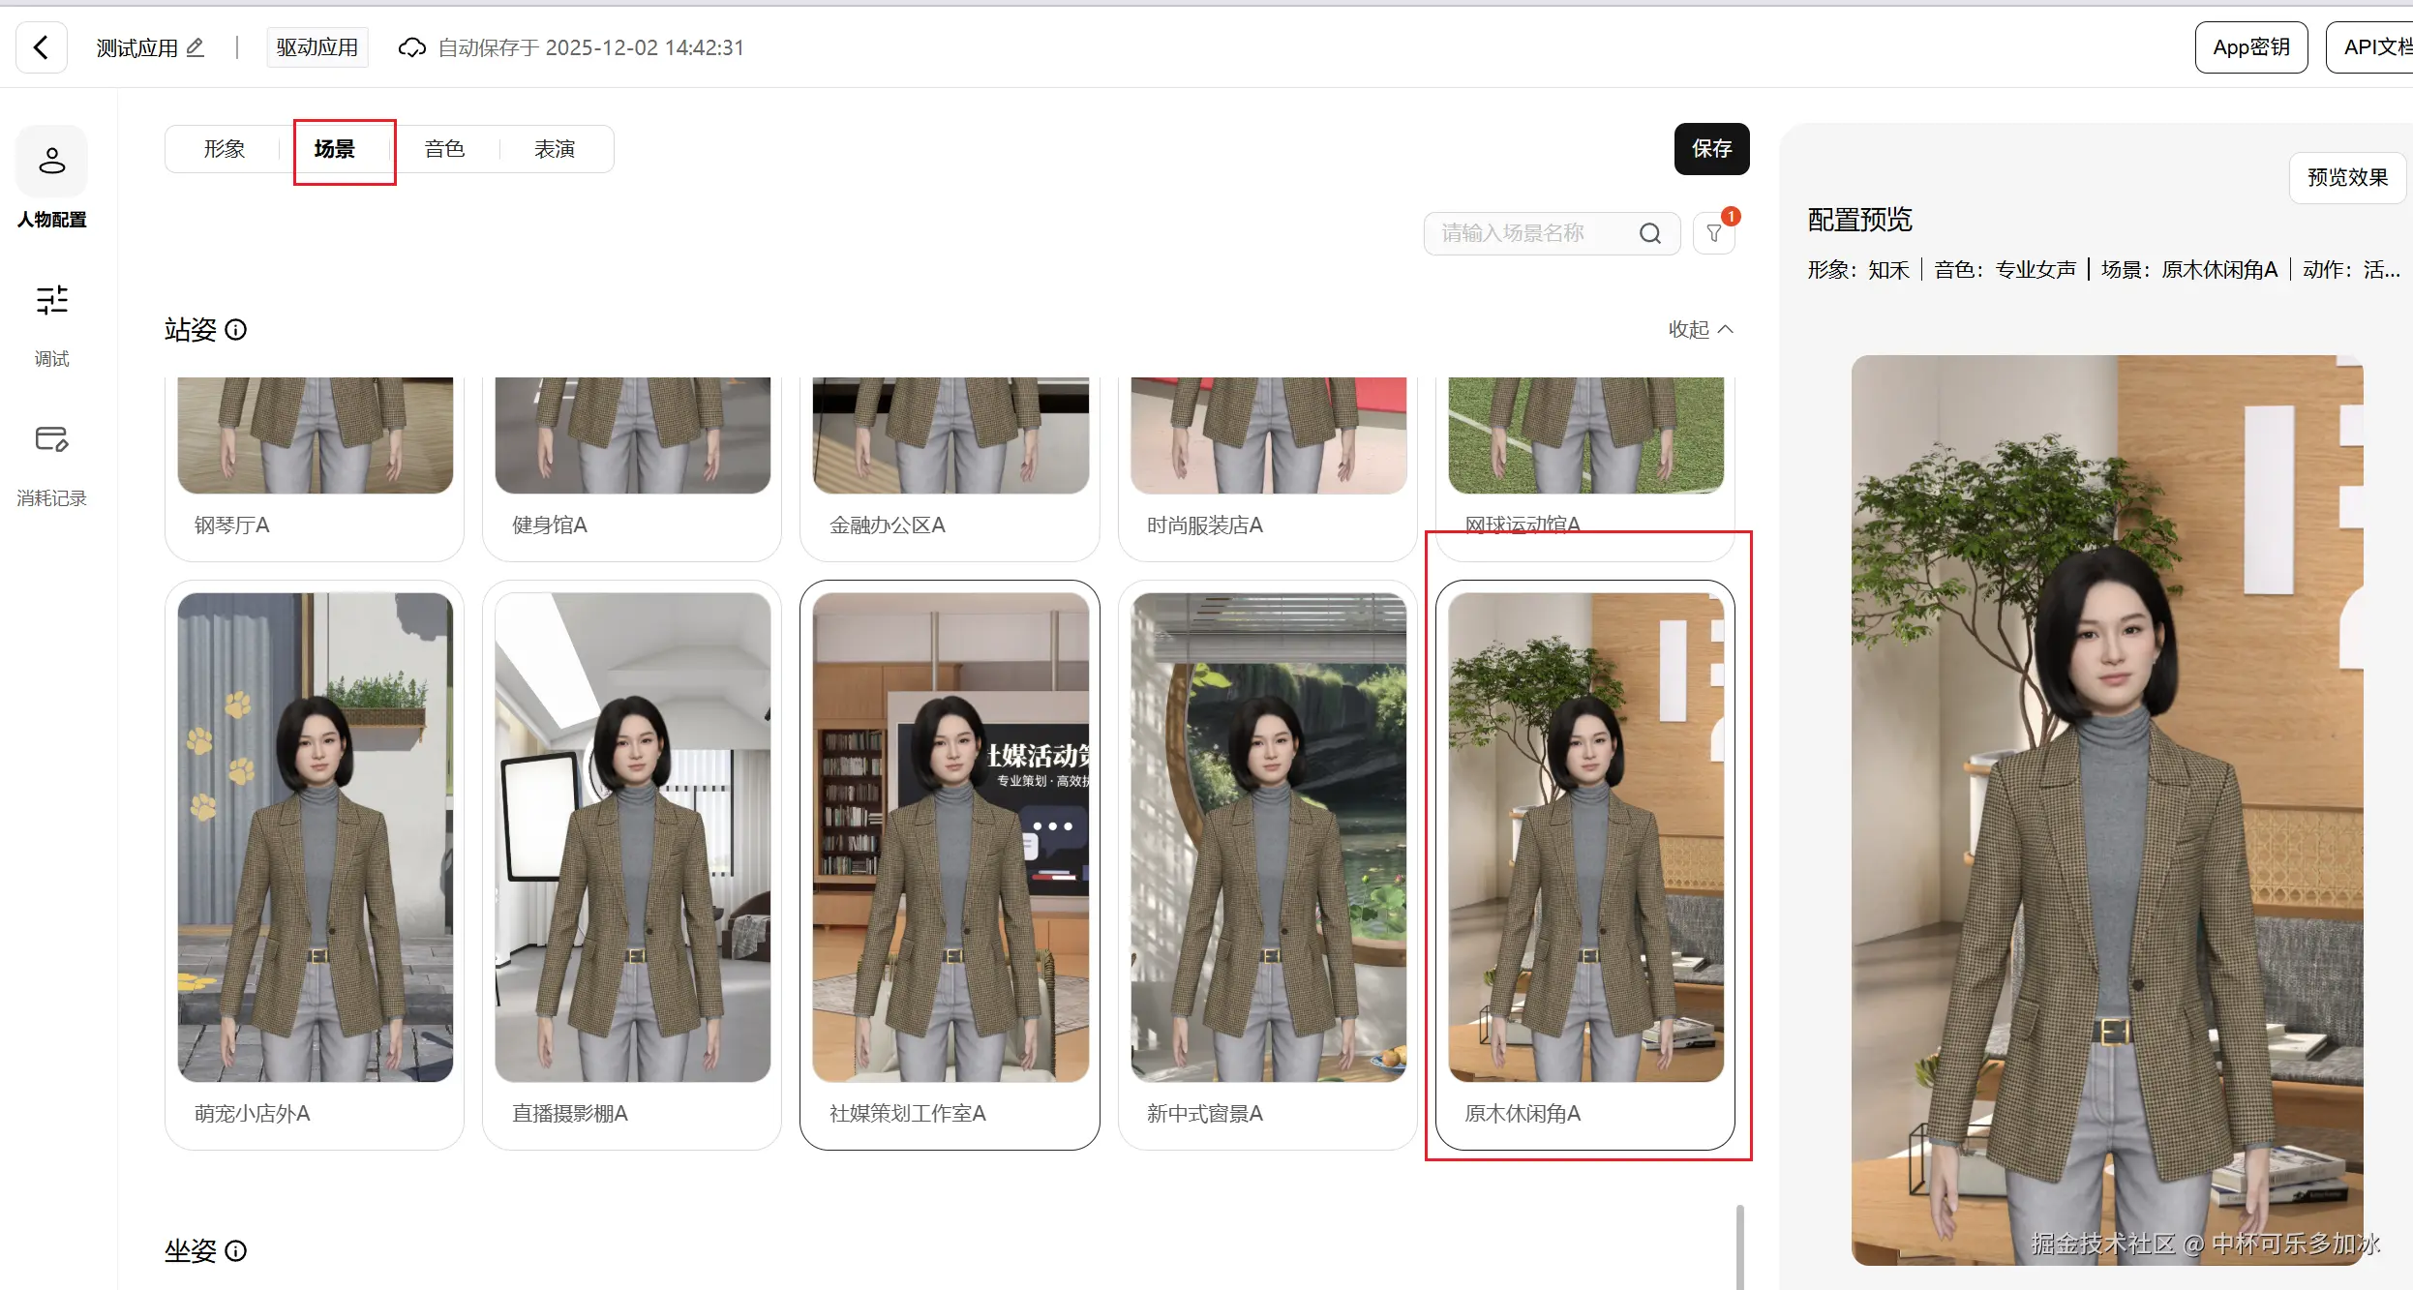This screenshot has height=1290, width=2413.
Task: Open the 消耗记录 sidebar icon
Action: (x=51, y=439)
